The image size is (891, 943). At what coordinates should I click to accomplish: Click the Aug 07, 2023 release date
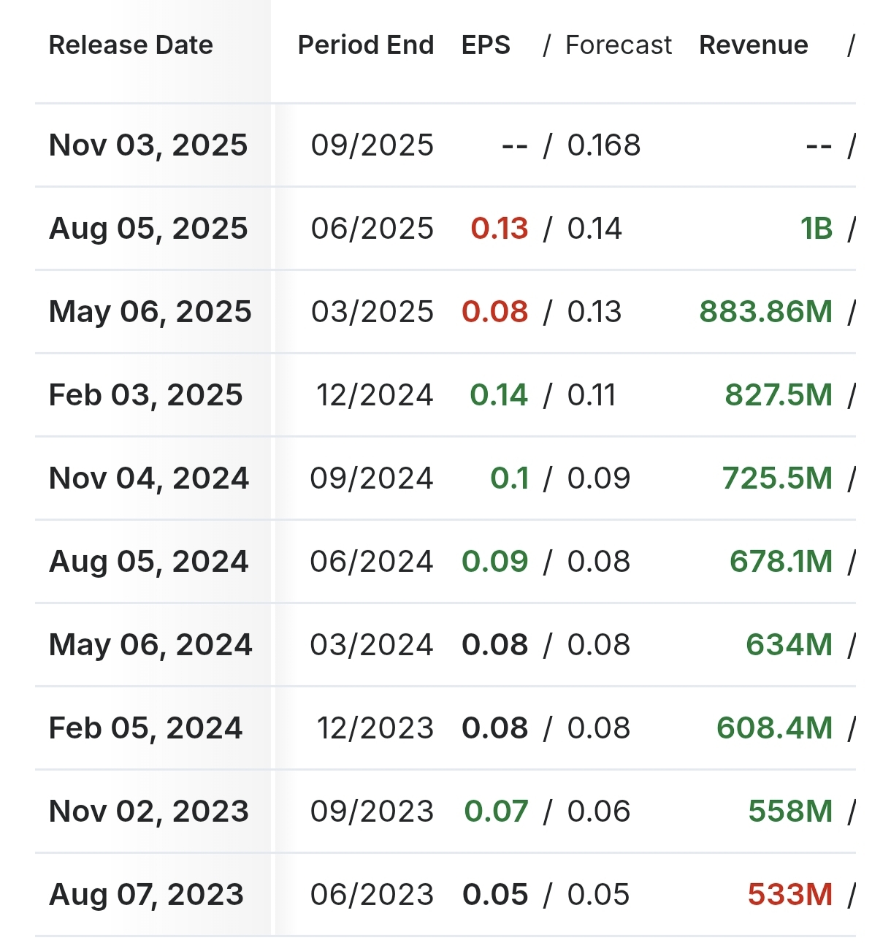coord(146,895)
